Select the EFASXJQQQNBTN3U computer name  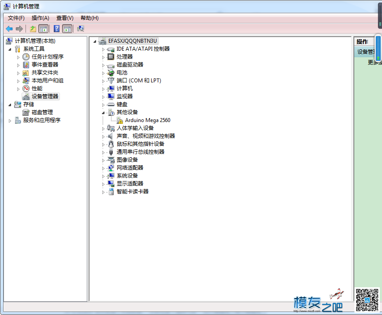[133, 41]
